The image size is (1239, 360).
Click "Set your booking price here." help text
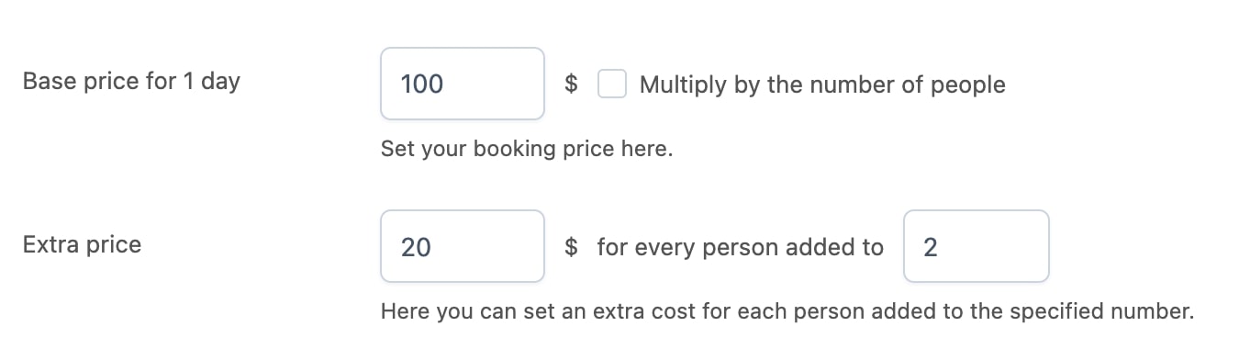[527, 149]
